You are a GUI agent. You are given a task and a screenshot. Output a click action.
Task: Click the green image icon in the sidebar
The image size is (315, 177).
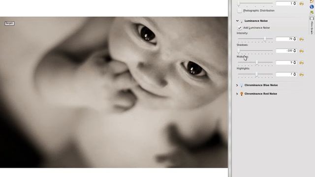312,12
